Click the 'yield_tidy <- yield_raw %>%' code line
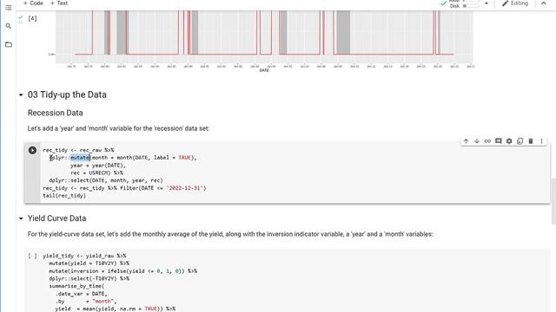This screenshot has width=556, height=312. click(x=84, y=256)
